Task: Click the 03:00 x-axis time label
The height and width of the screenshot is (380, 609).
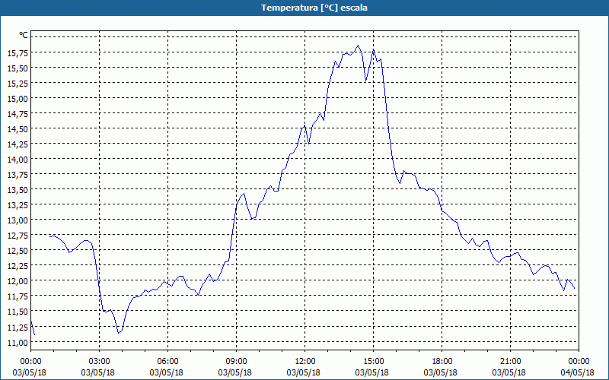Action: [99, 362]
